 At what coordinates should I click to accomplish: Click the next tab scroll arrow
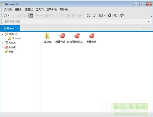(x=146, y=28)
